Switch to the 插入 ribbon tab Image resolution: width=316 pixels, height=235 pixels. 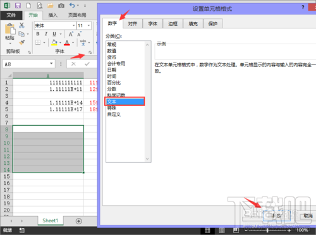[53, 15]
